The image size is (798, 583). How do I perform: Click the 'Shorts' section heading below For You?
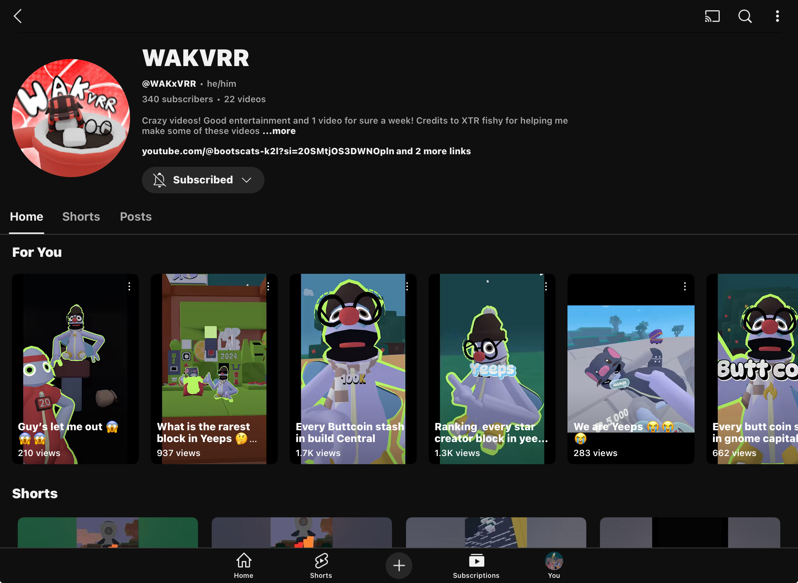coord(35,494)
